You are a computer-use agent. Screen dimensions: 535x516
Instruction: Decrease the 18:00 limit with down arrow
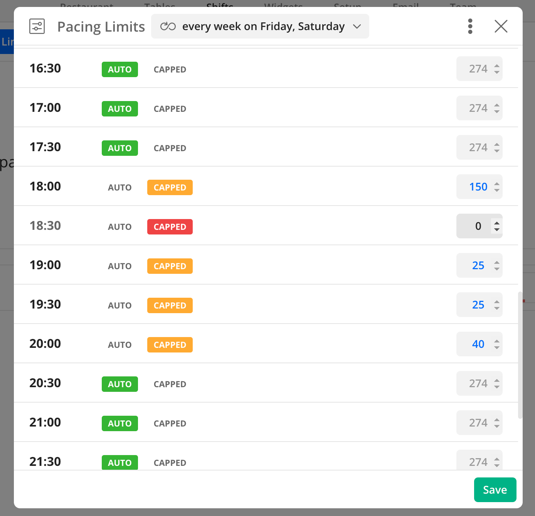[x=497, y=190]
